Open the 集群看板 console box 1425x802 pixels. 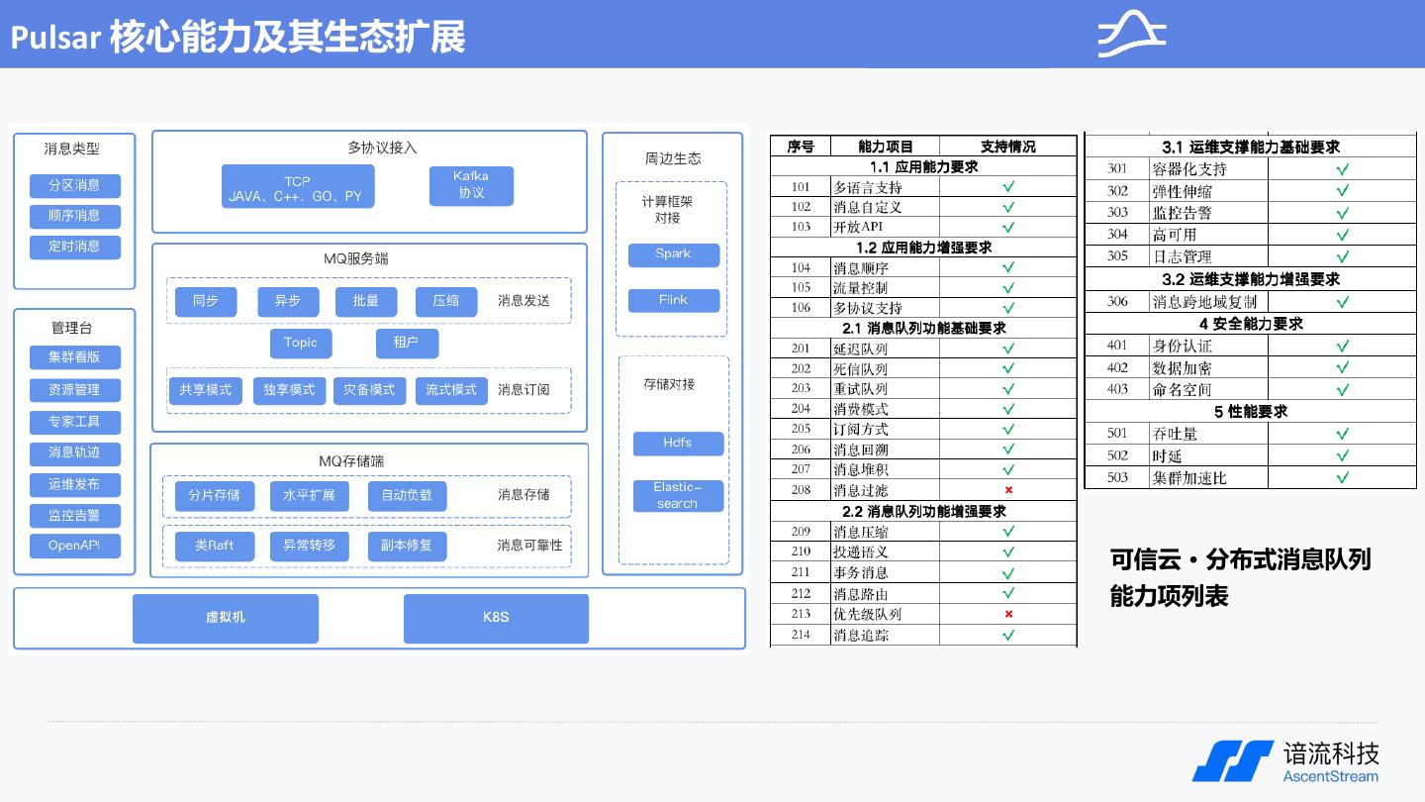point(74,358)
